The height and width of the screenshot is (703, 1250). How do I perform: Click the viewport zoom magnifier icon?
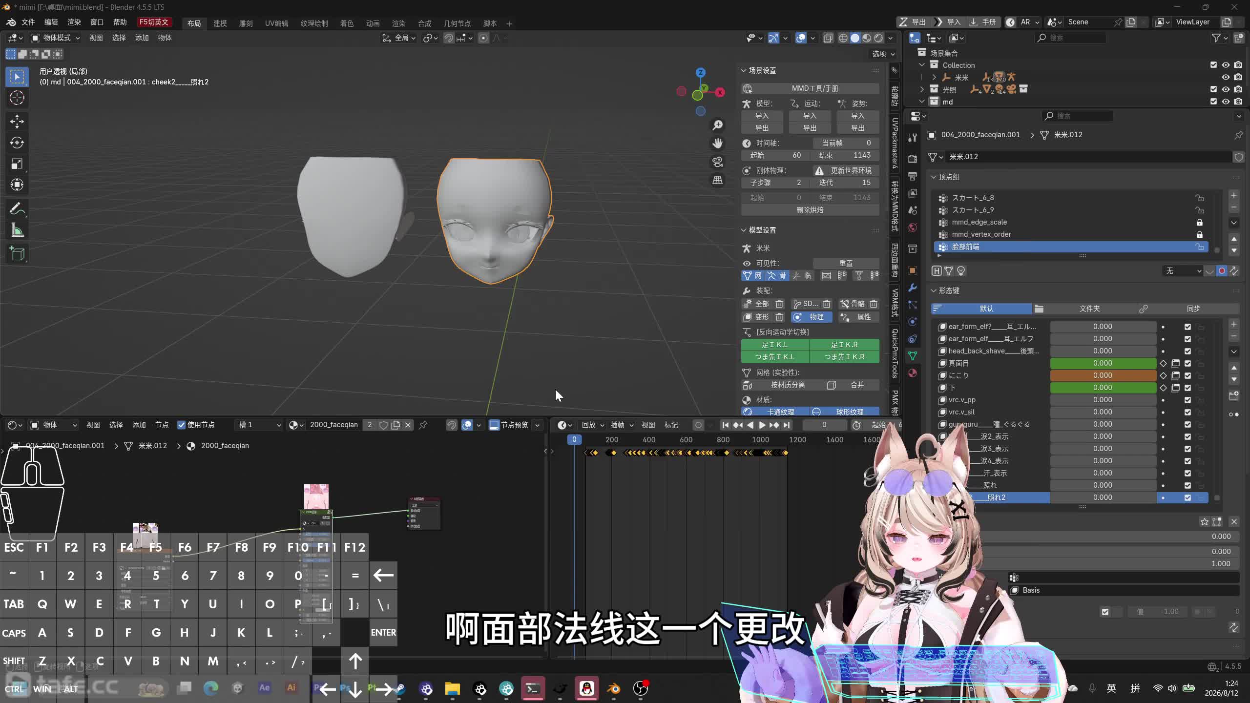[717, 125]
